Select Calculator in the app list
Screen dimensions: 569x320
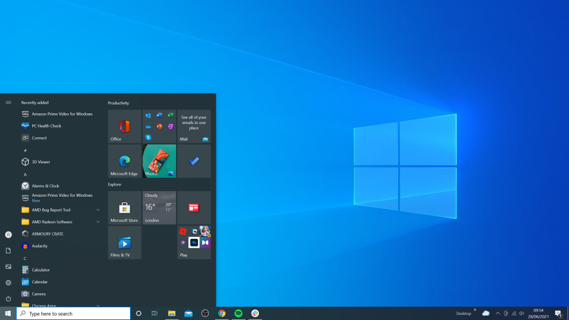[41, 270]
